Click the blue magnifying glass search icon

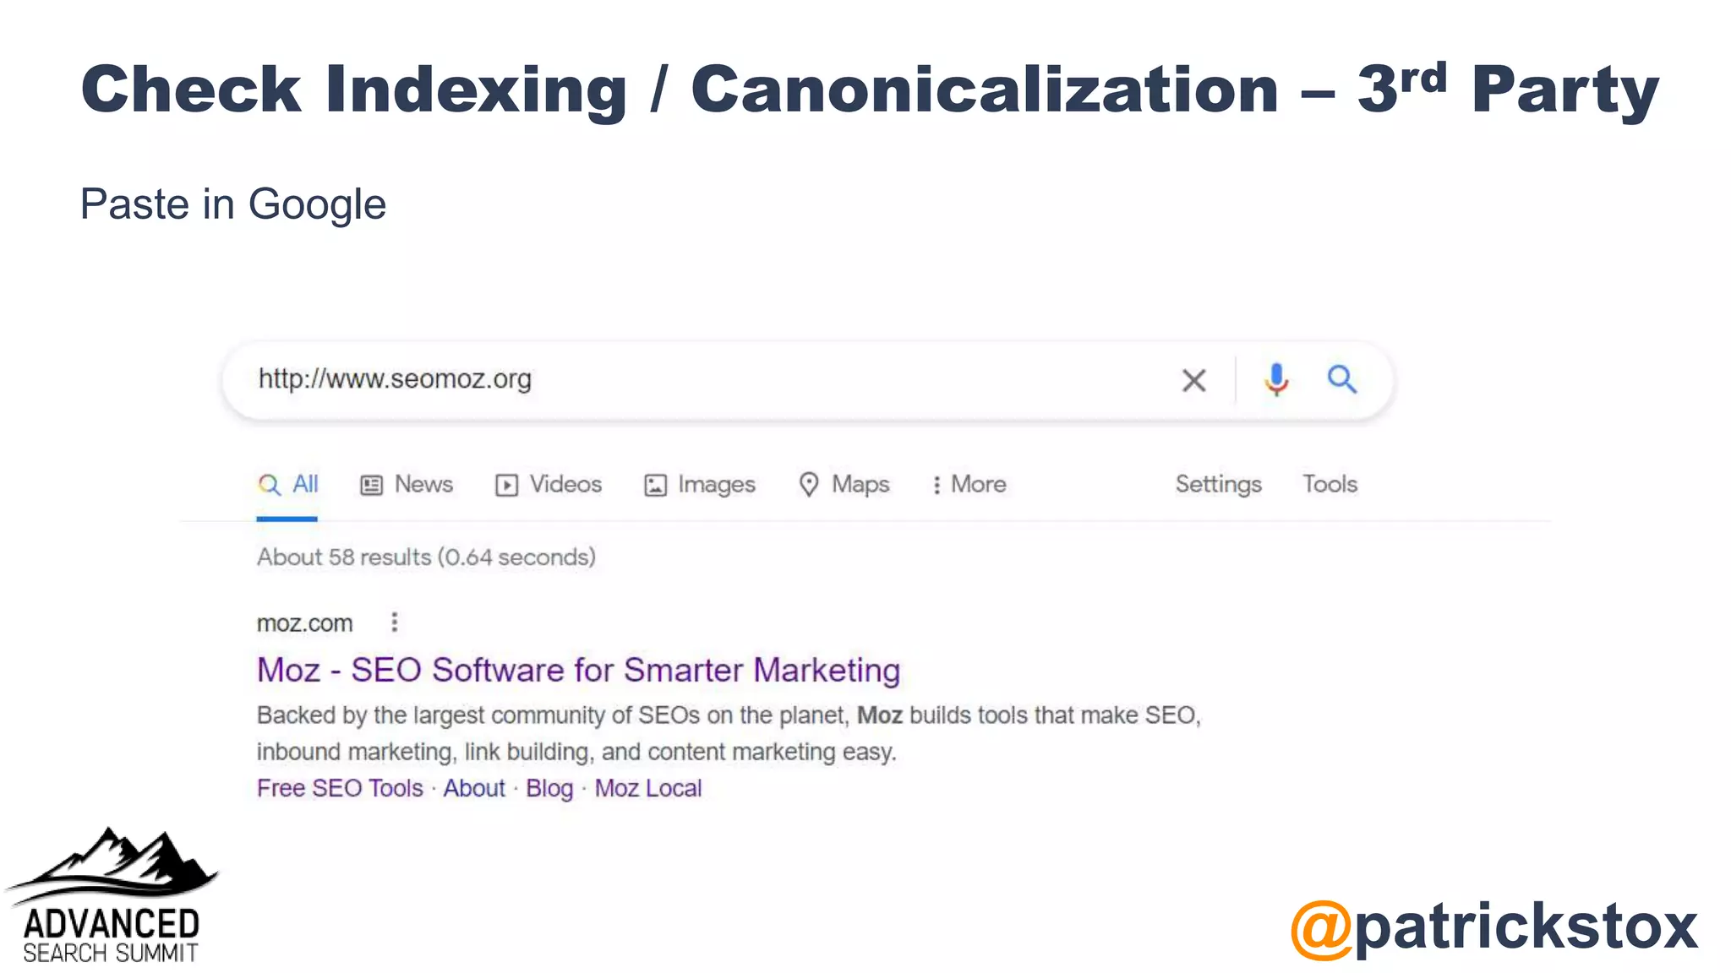(x=1341, y=379)
